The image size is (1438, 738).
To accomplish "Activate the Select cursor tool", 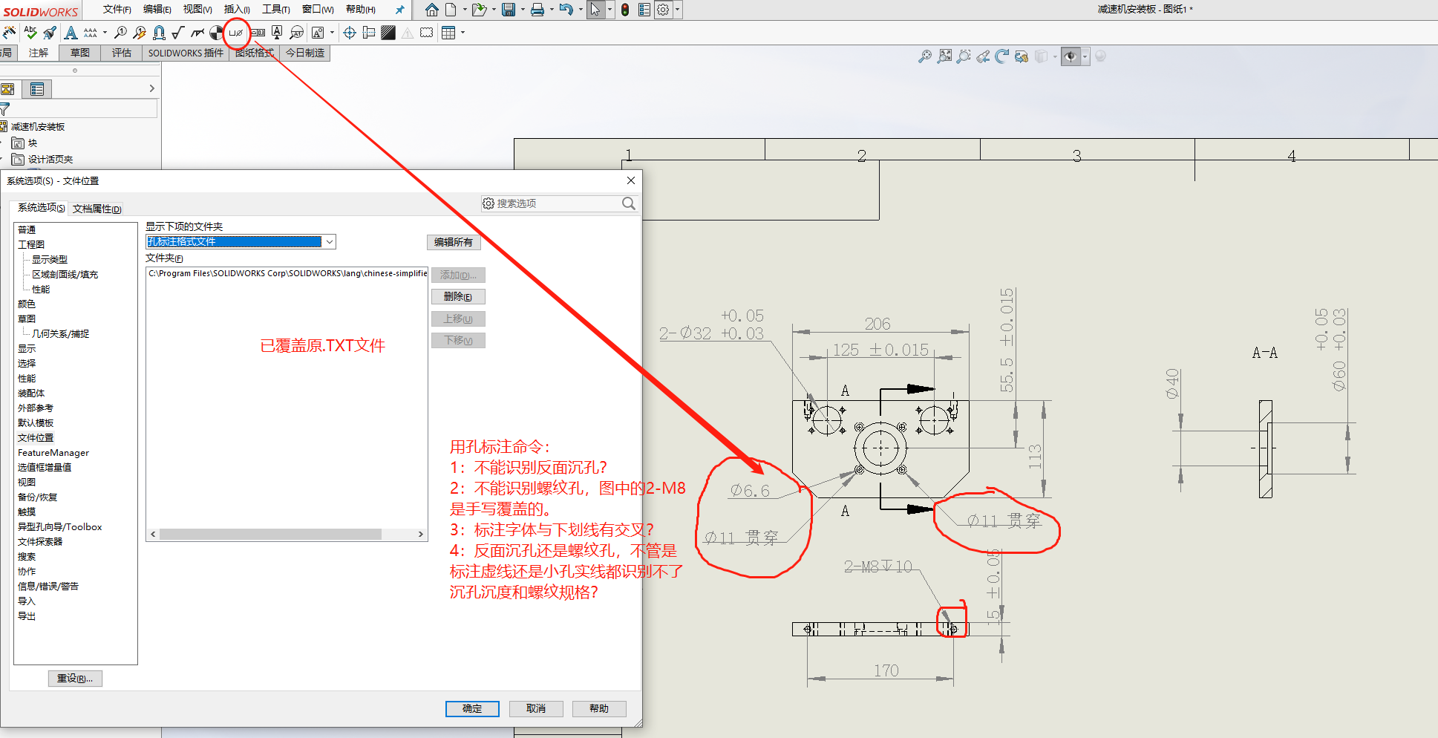I will click(x=595, y=10).
